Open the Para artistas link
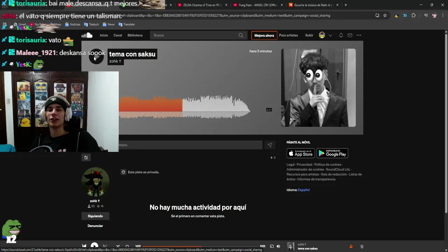This screenshot has height=252, width=448. coord(288,35)
